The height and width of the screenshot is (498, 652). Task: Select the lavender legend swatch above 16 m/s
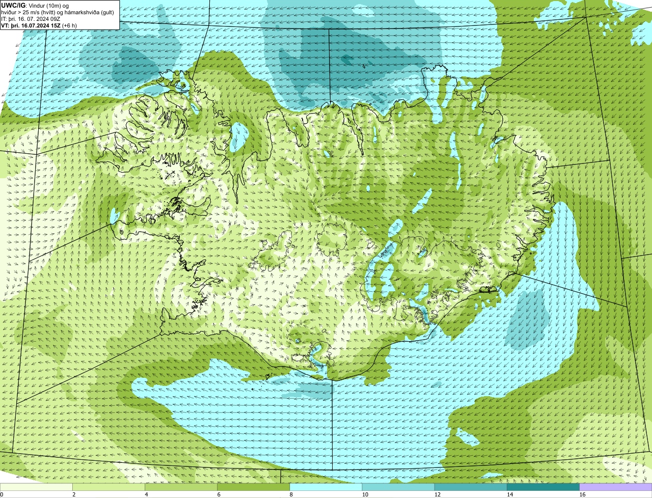[x=616, y=487]
